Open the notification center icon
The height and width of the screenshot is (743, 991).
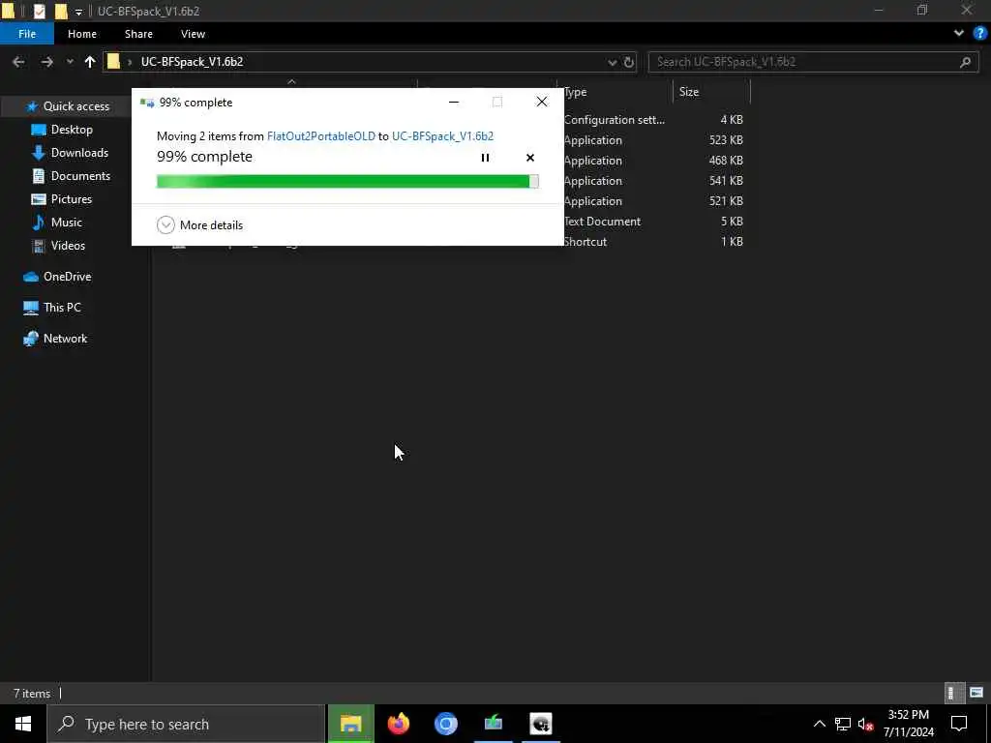[x=959, y=724]
